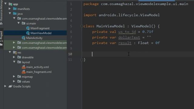Image resolution: width=194 pixels, height=109 pixels.
Task: Select the manifests folder label
Action: click(x=24, y=9)
